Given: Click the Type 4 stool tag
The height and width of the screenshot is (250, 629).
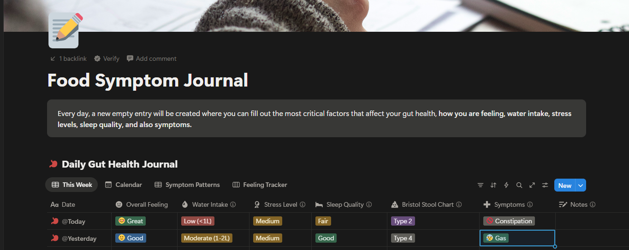Looking at the screenshot, I should click(x=403, y=238).
